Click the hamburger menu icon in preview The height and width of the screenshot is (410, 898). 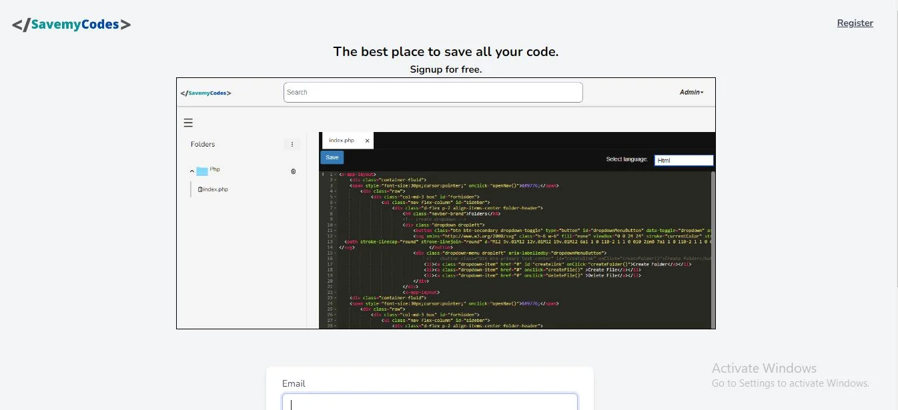188,123
